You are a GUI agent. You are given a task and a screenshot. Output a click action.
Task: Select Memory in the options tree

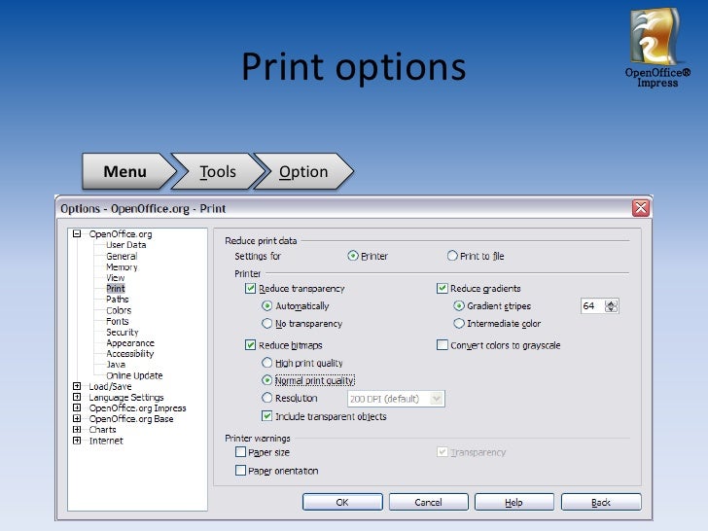[x=122, y=266]
